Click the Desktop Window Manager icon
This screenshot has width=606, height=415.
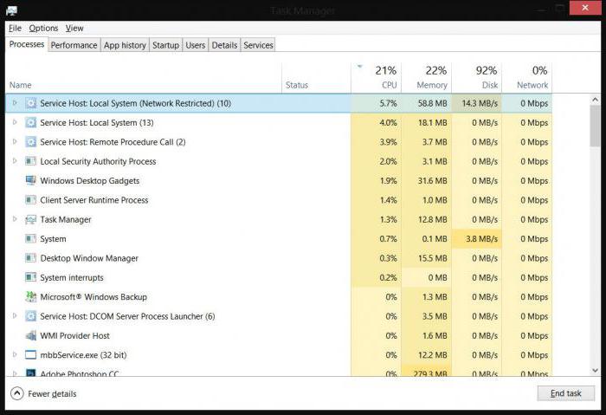(30, 258)
